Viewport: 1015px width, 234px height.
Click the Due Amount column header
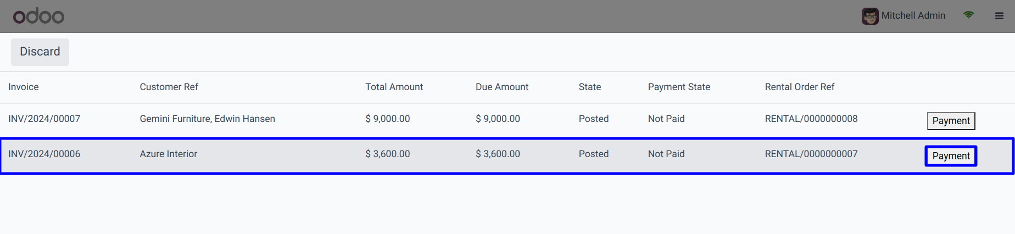click(x=502, y=87)
